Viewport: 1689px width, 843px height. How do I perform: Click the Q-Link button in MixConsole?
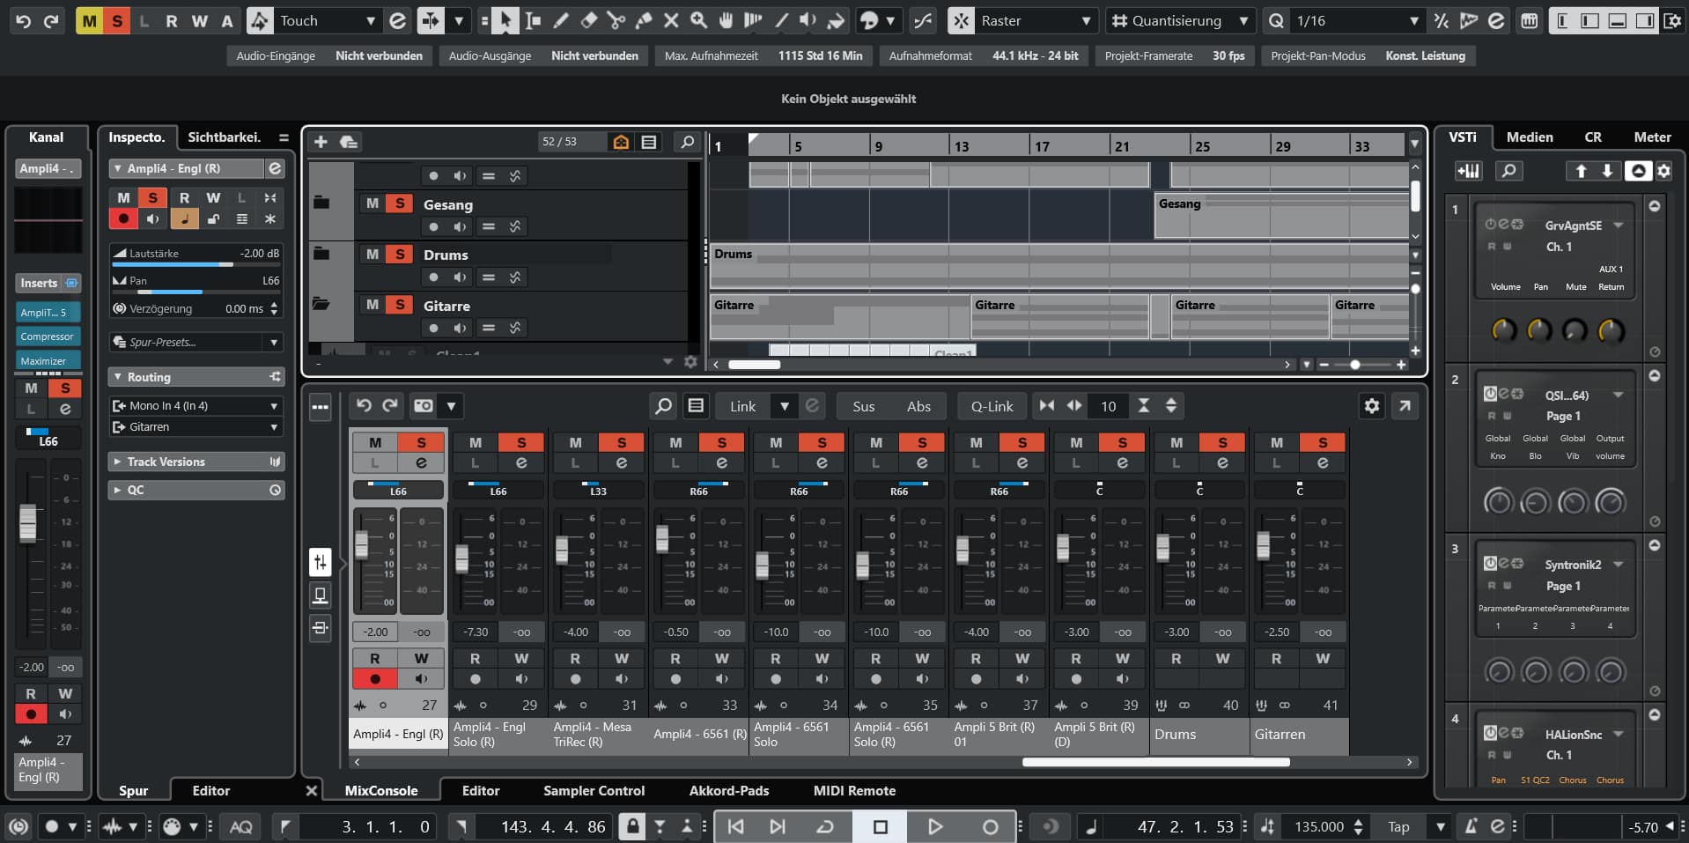pos(992,406)
